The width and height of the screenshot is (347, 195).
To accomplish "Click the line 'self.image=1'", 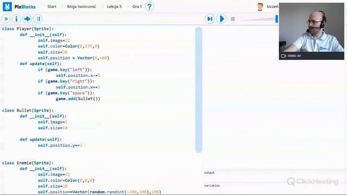I will point(53,122).
